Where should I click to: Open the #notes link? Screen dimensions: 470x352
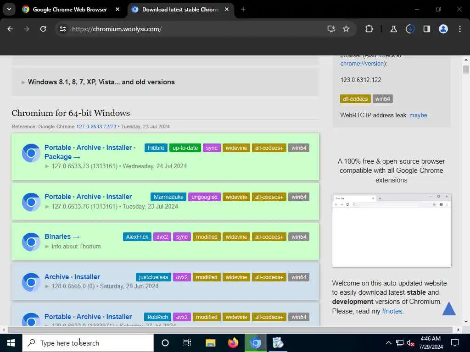pos(392,311)
